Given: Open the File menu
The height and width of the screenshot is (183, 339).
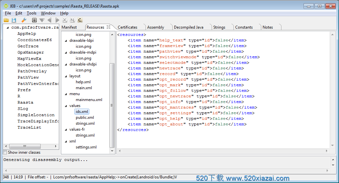Looking at the screenshot, I should pos(8,13).
